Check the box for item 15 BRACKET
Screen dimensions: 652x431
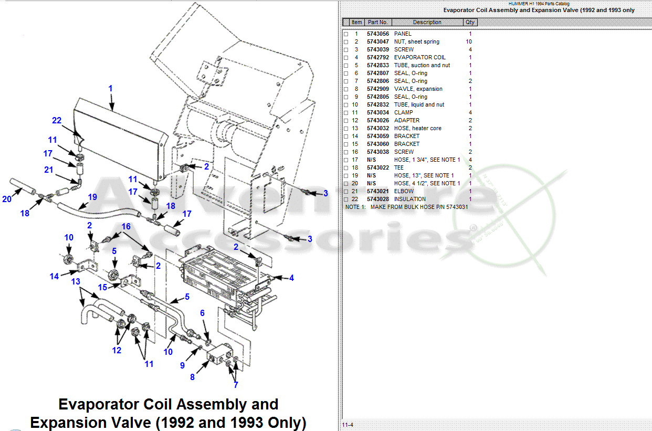[346, 144]
